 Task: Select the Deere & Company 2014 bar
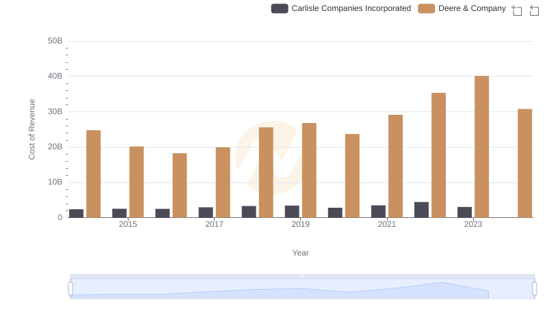pos(94,174)
